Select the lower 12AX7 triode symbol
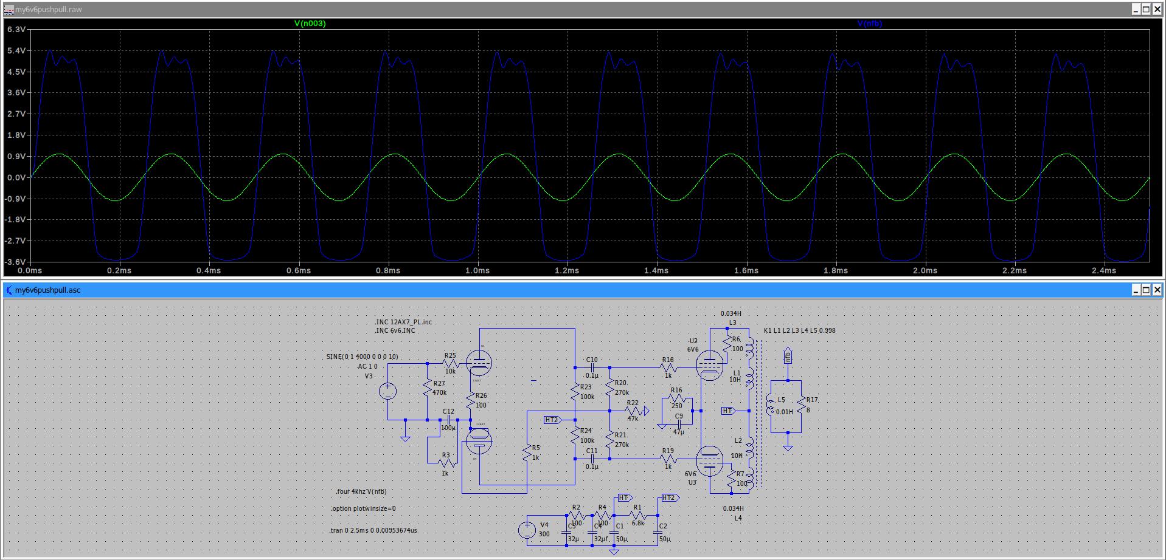The image size is (1166, 560). coord(479,442)
